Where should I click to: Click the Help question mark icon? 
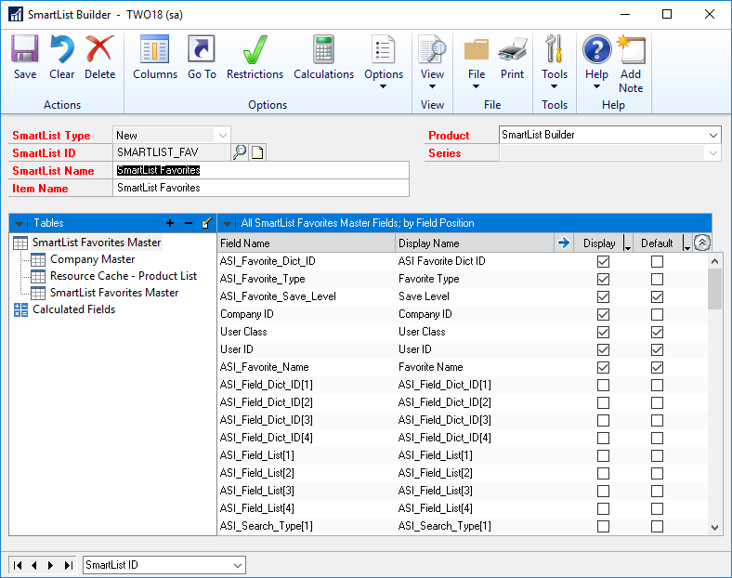tap(596, 49)
